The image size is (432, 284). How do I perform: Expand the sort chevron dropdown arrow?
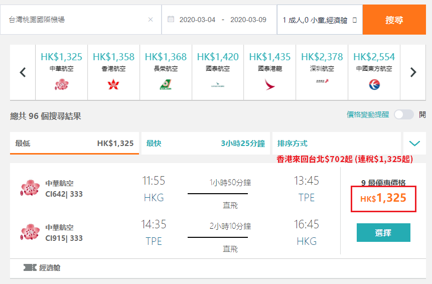(414, 143)
